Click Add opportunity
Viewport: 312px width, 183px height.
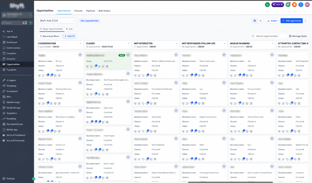click(292, 21)
